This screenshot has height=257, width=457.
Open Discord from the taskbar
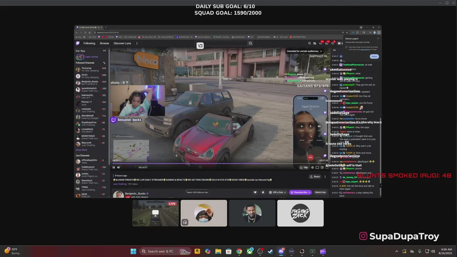tap(281, 251)
